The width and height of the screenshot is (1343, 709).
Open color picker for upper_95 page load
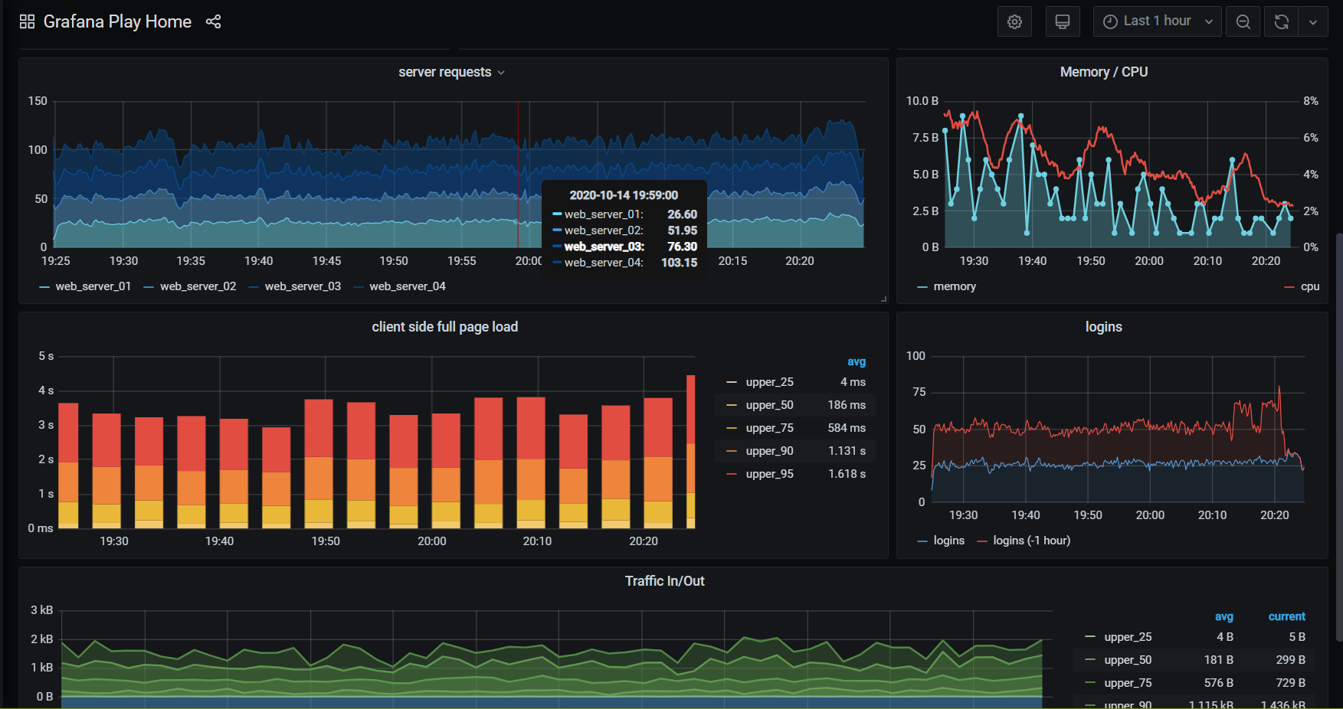[732, 474]
